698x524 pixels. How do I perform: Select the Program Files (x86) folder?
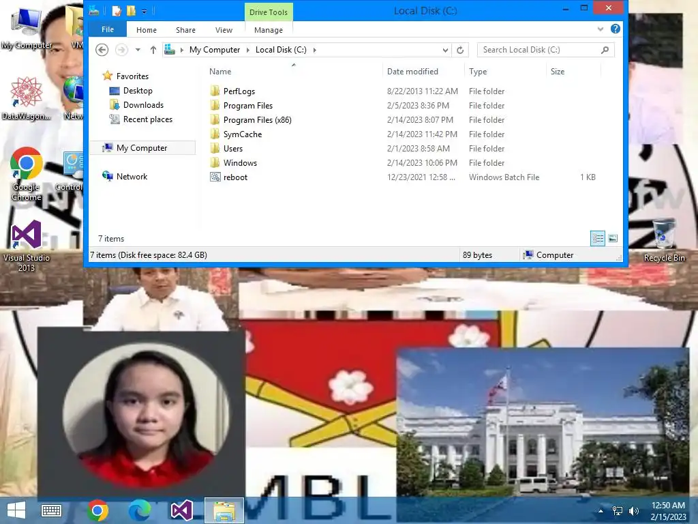point(257,120)
